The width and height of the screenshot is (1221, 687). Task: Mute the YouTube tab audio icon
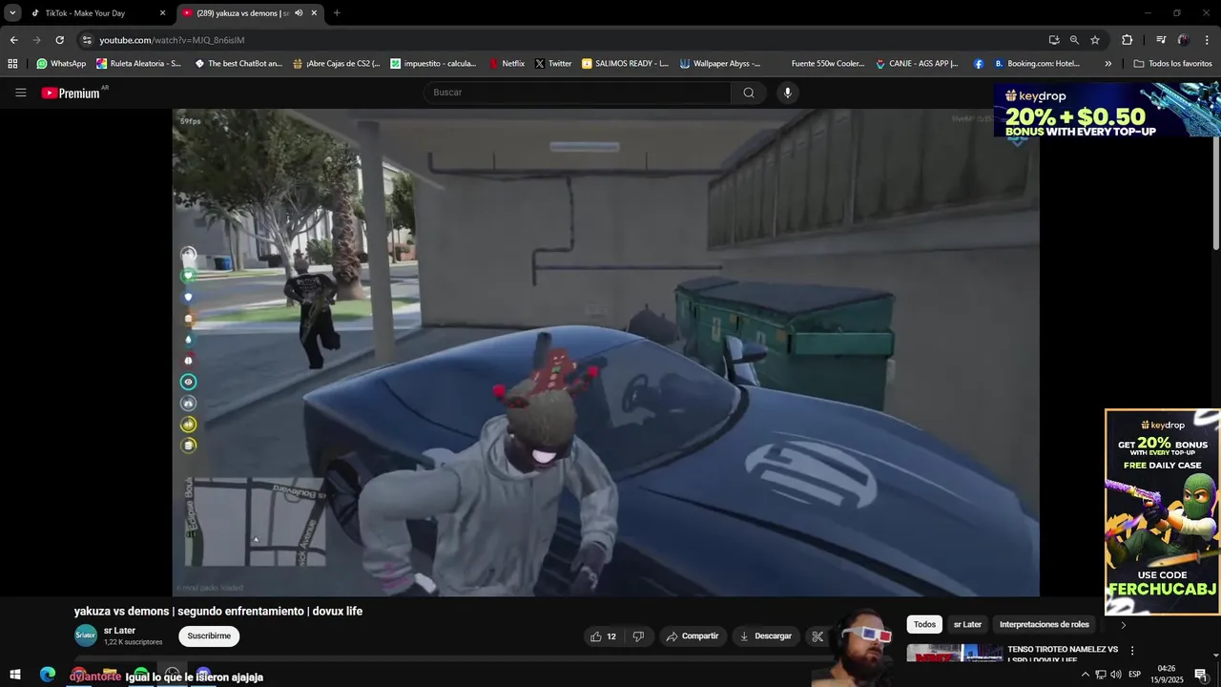tap(299, 13)
